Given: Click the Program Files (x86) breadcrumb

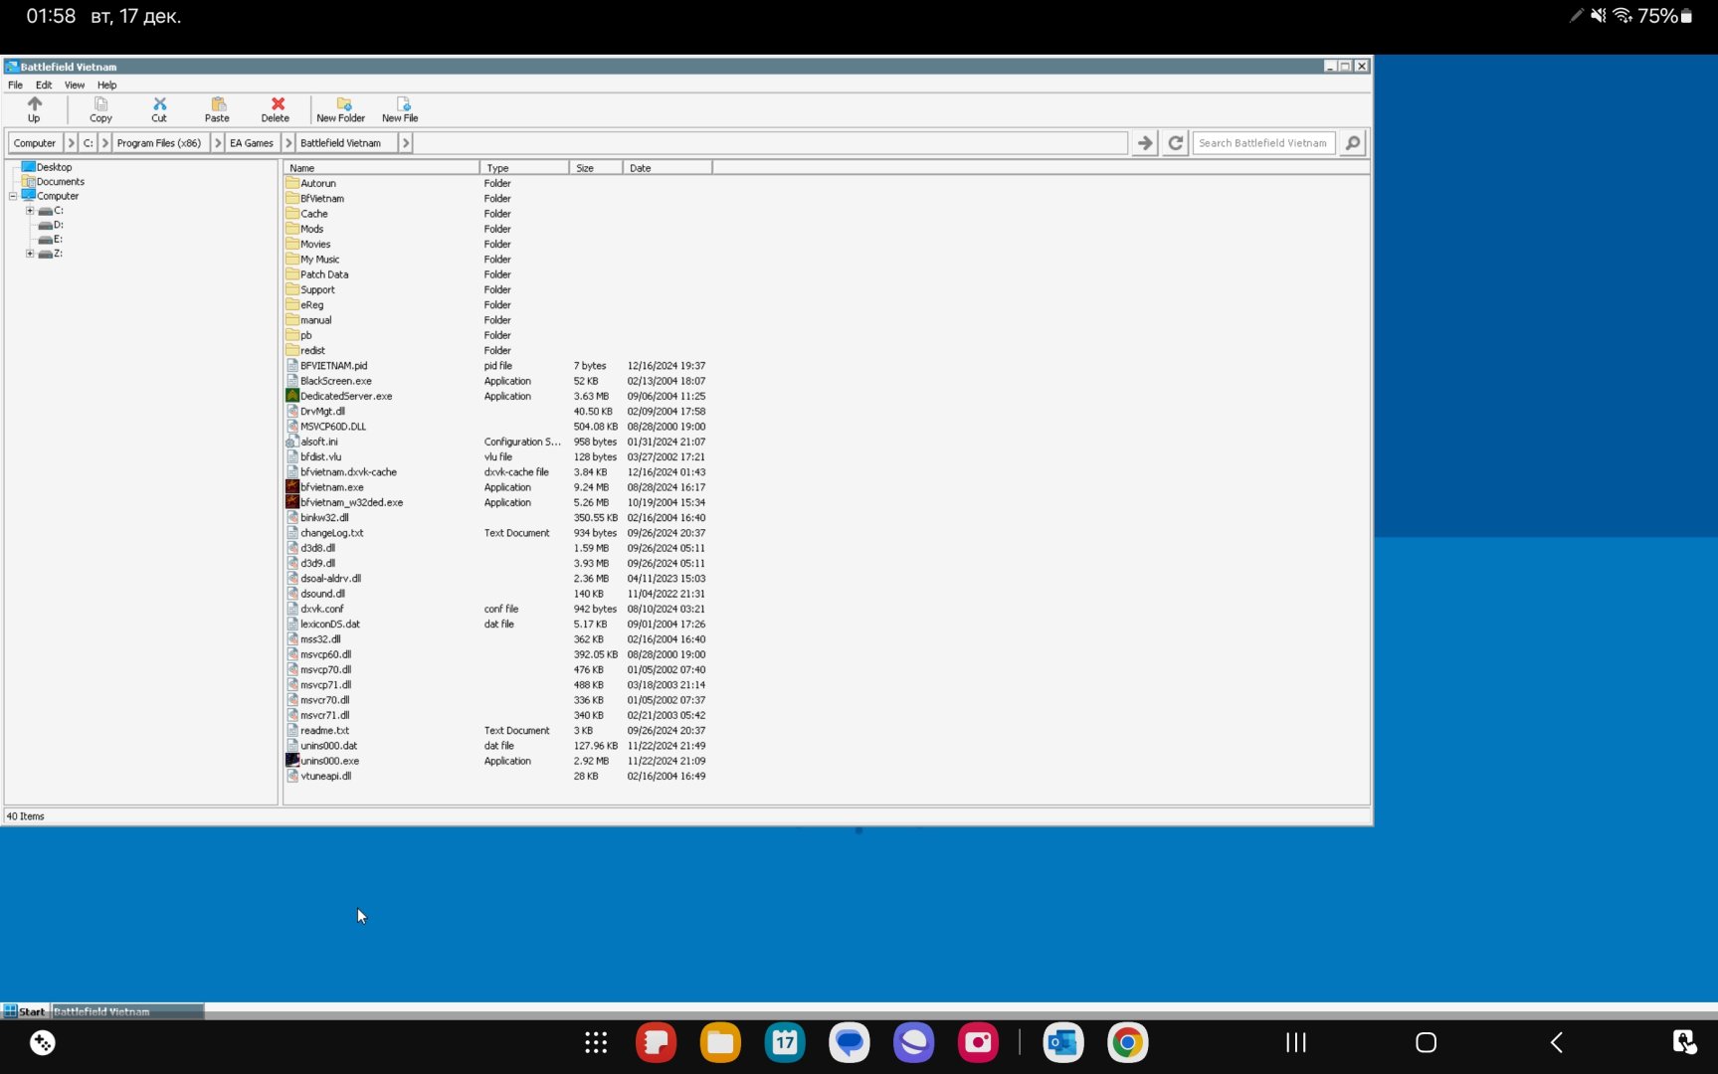Looking at the screenshot, I should click(159, 143).
